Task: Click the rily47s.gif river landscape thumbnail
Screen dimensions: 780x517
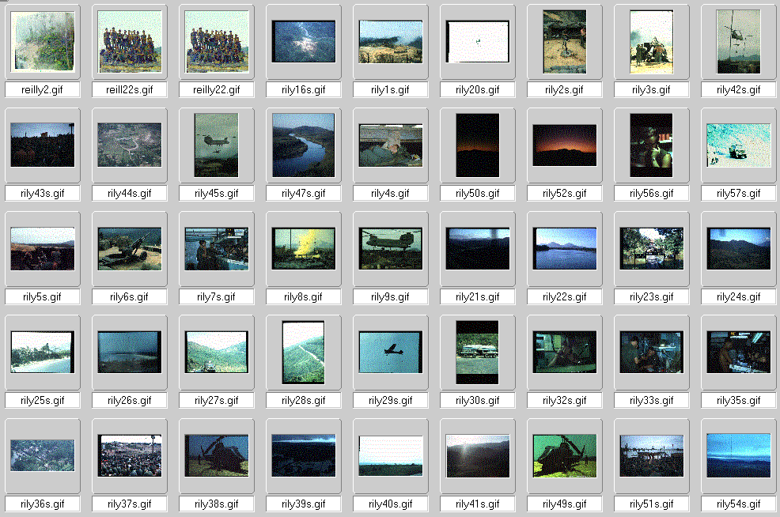Action: tap(304, 145)
